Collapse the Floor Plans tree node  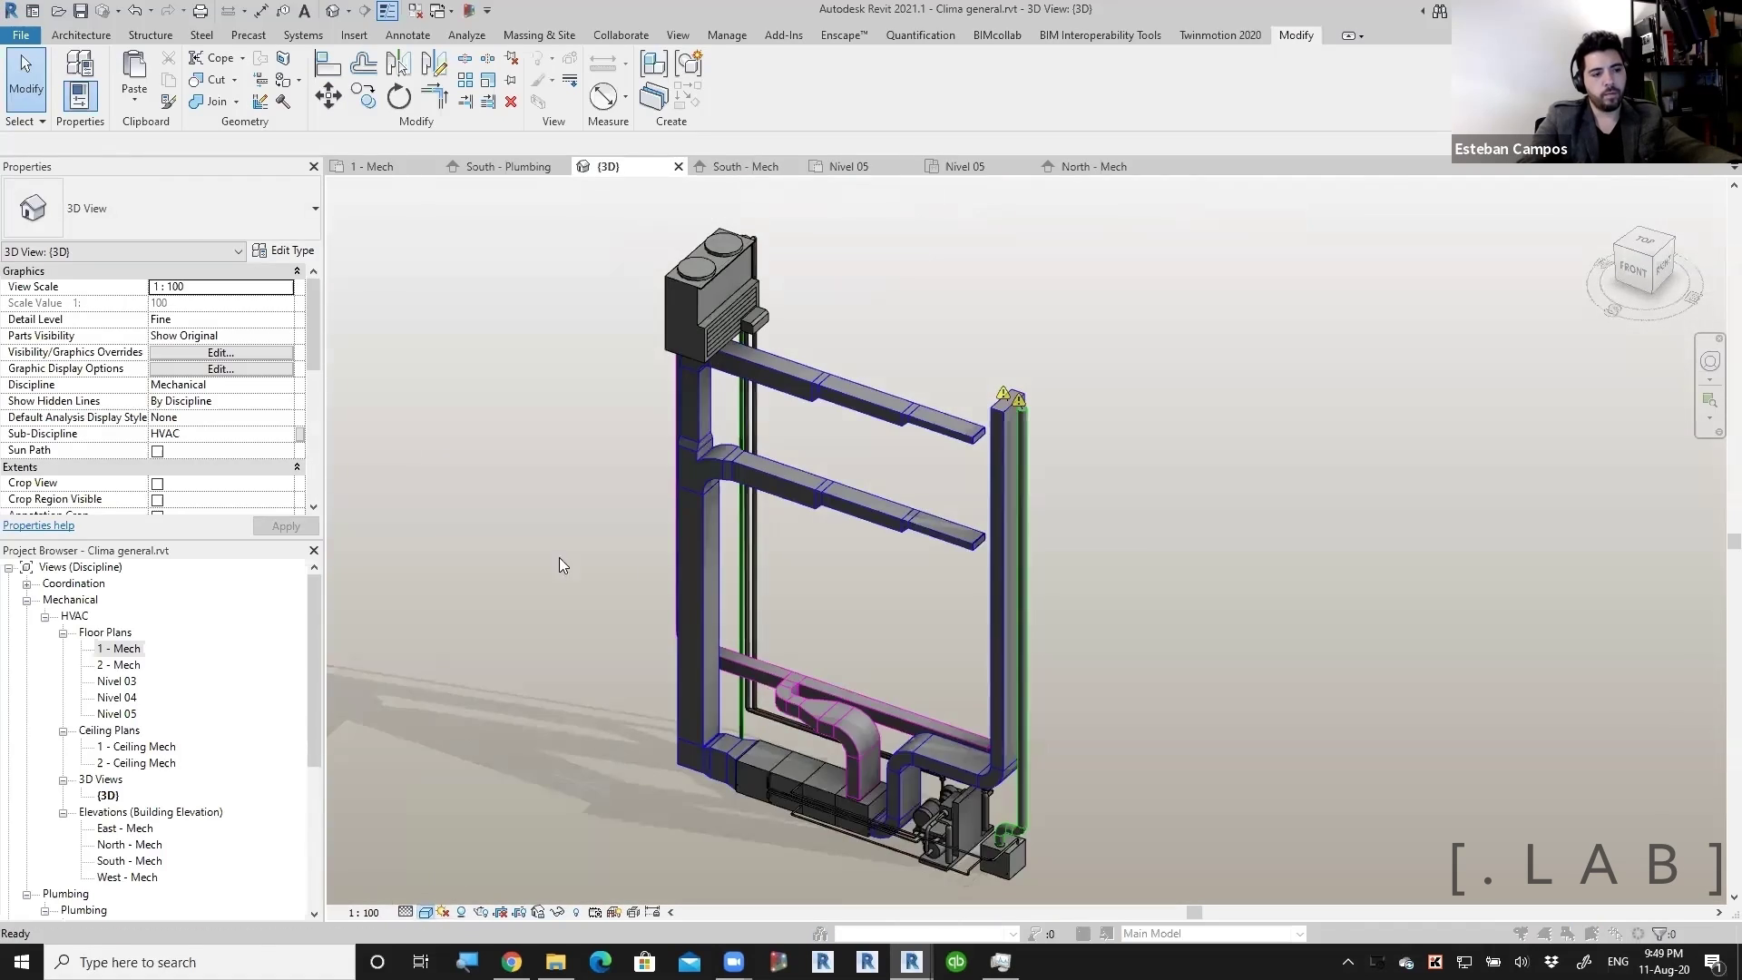tap(64, 632)
